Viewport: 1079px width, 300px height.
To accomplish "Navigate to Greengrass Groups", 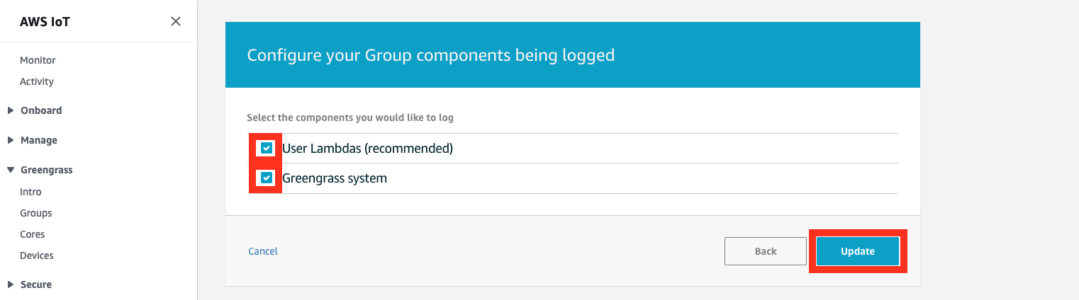I will 36,213.
